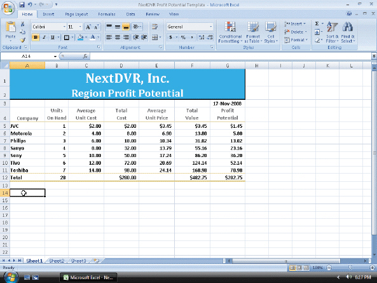Switch to the View tab
Image resolution: width=377 pixels, height=283 pixels.
point(174,14)
